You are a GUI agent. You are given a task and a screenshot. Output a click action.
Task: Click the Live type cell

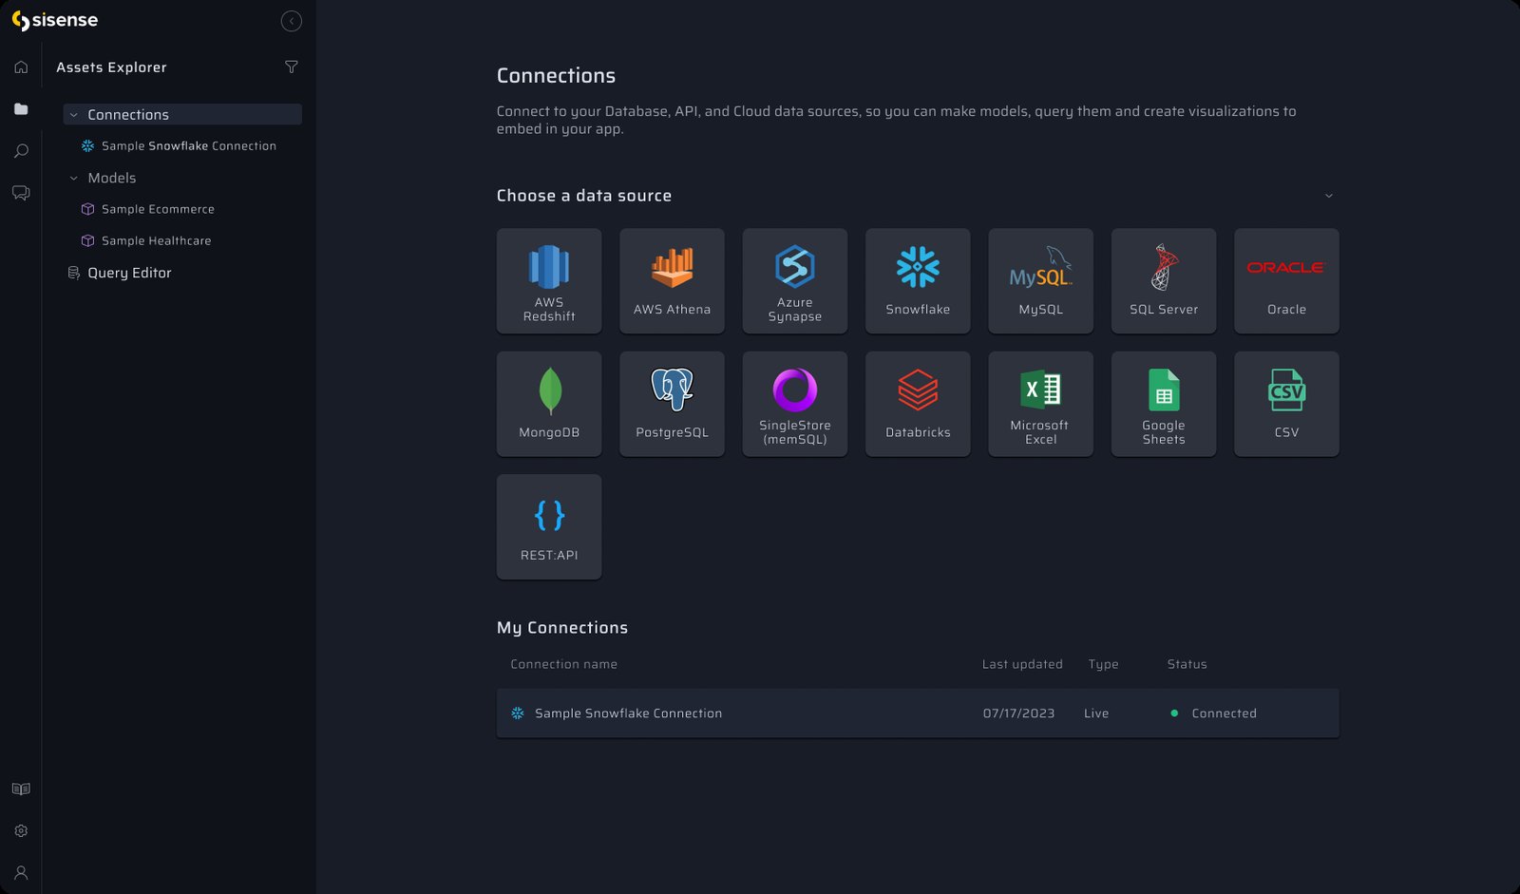[1096, 713]
